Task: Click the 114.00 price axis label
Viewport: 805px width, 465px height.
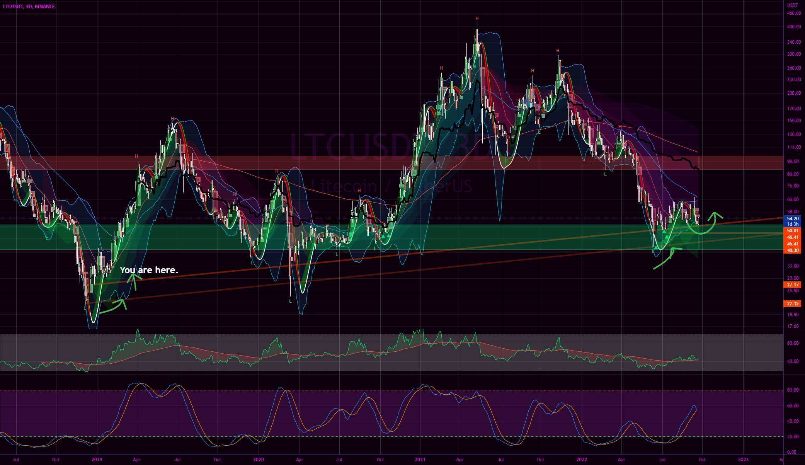Action: tap(794, 147)
